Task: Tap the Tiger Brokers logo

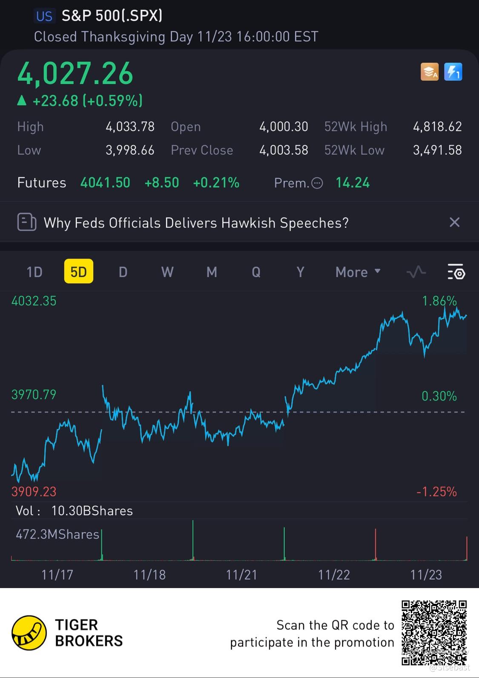Action: click(29, 633)
